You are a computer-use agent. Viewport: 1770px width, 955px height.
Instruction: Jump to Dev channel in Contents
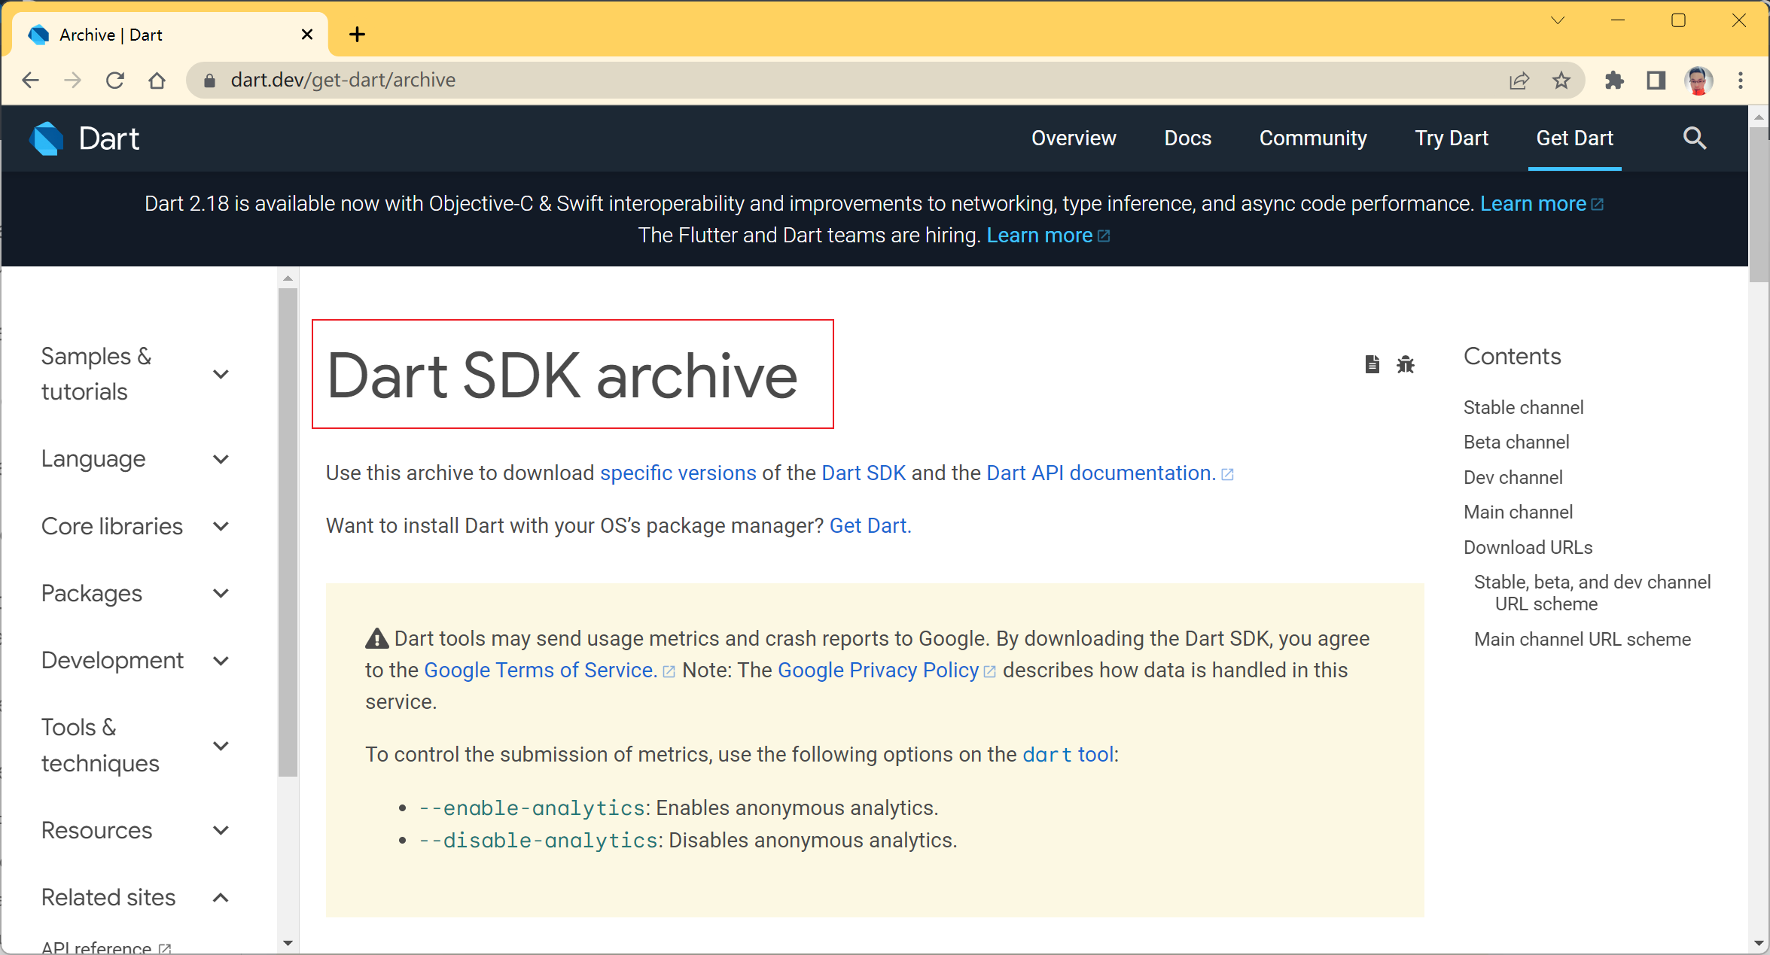(x=1512, y=478)
